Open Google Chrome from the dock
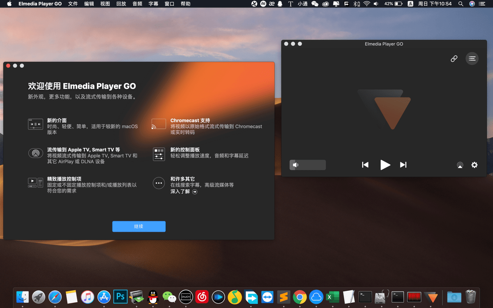The width and height of the screenshot is (493, 308). [x=300, y=297]
